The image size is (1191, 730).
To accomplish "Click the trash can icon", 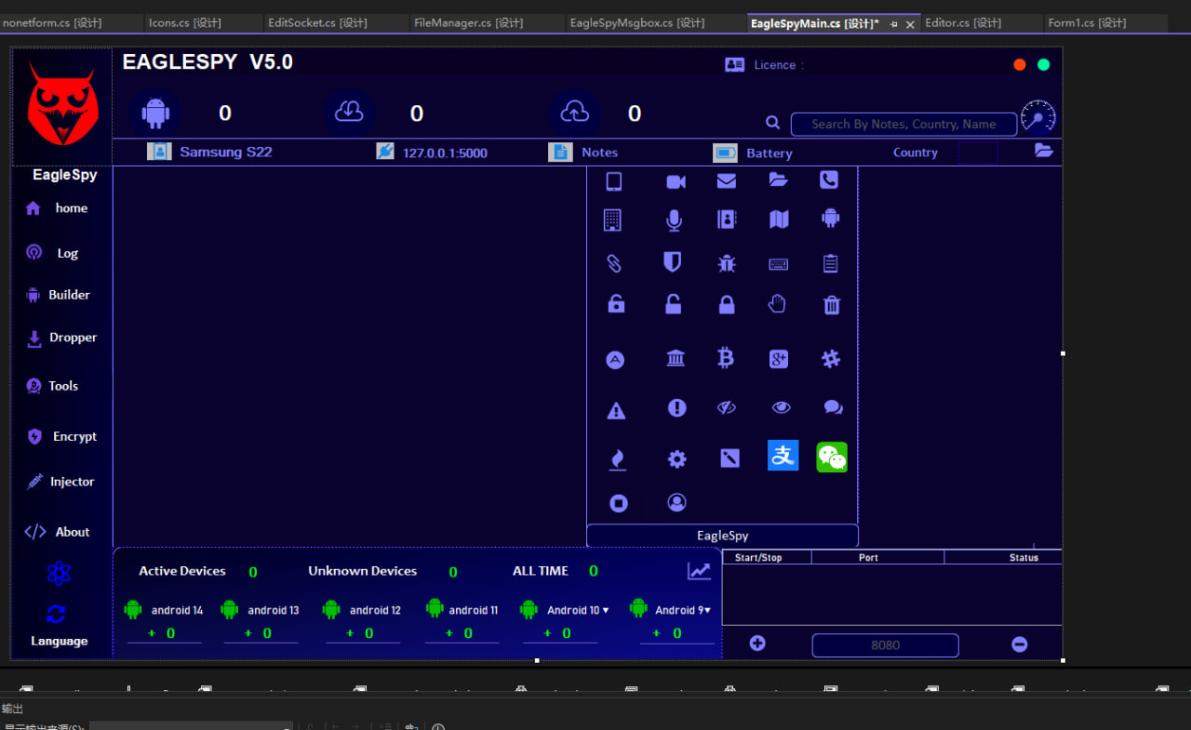I will (832, 305).
